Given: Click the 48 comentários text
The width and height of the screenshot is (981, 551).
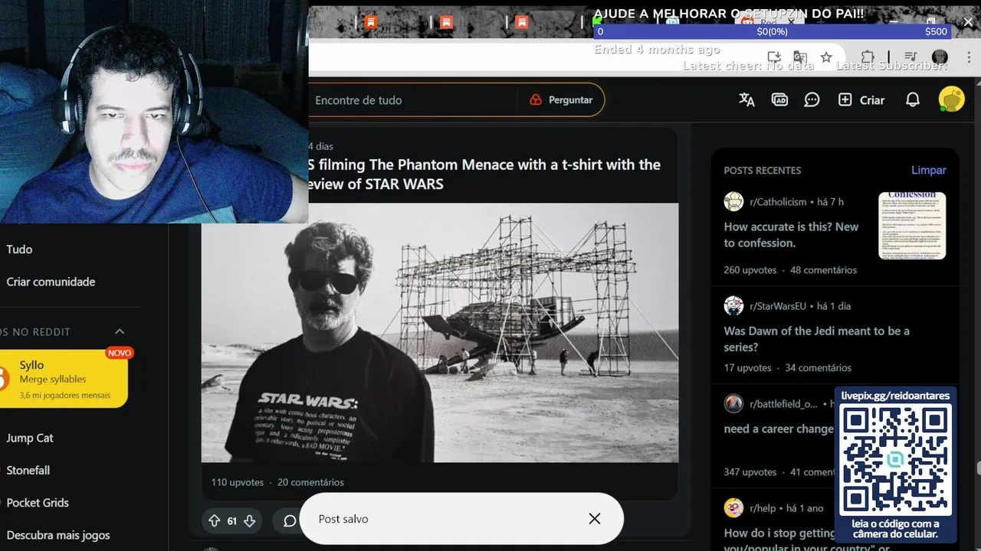Looking at the screenshot, I should 823,270.
